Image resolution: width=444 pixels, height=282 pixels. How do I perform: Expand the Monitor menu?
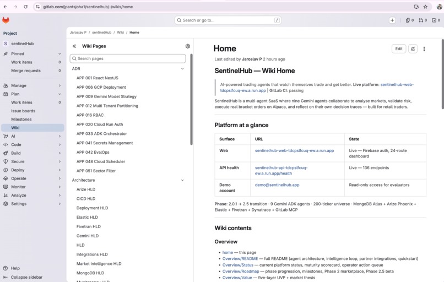(59, 187)
